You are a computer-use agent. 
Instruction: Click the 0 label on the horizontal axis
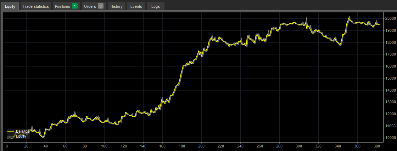(x=7, y=146)
